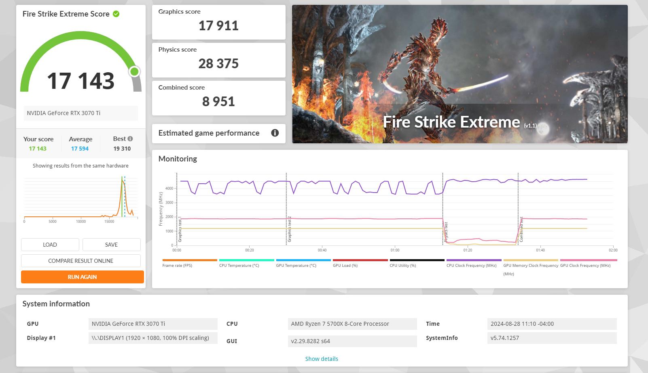Click the info icon beside Best score
Viewport: 648px width, 373px height.
click(x=130, y=138)
